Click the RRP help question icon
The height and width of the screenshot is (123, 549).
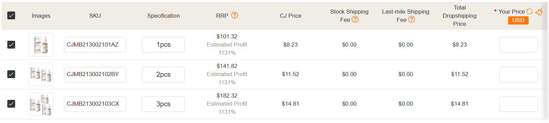coord(235,15)
